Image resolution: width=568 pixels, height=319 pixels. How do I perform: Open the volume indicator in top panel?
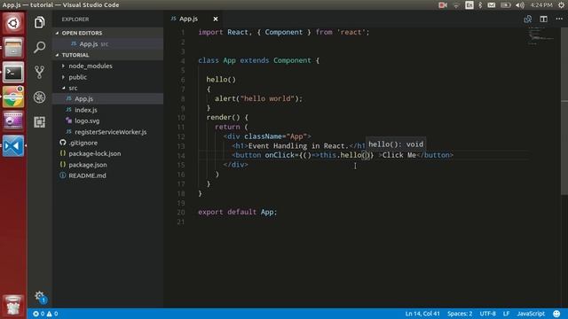[x=520, y=5]
